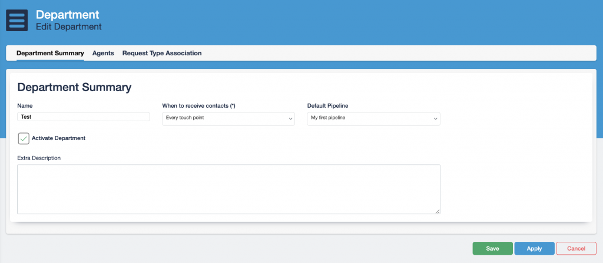Click the Extra Description resize handle

438,211
